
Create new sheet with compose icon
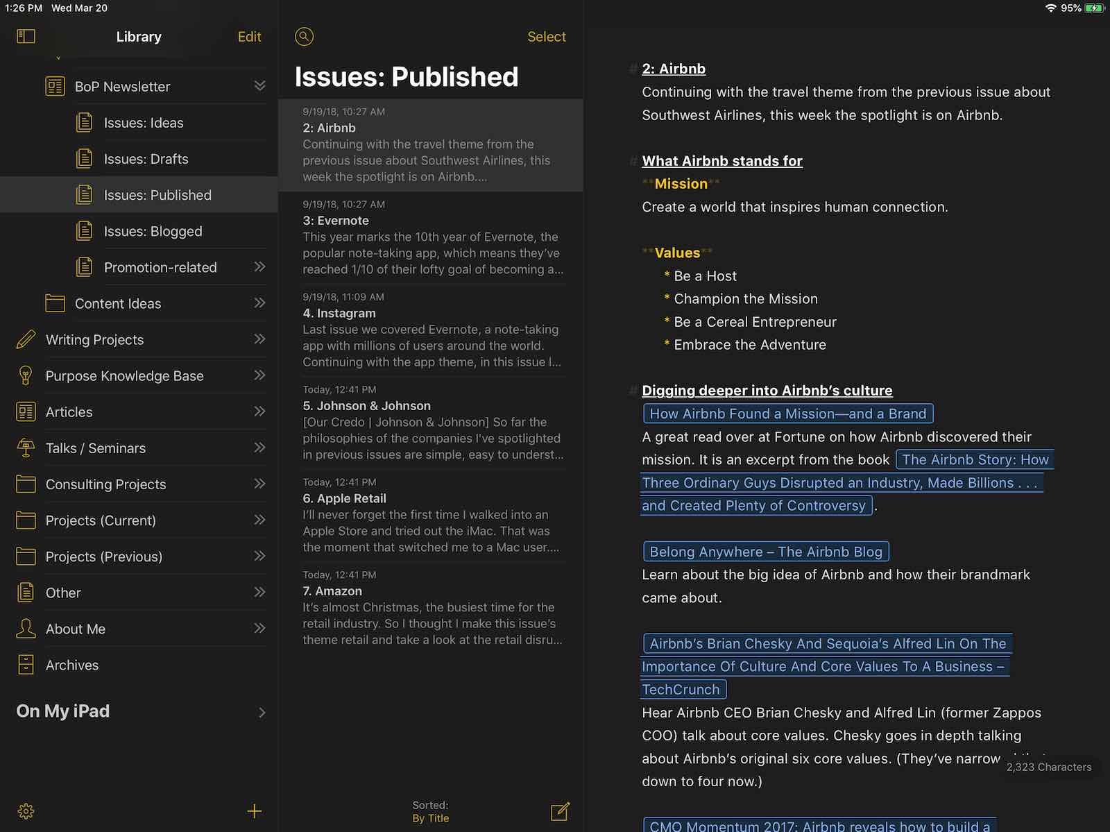pos(560,811)
